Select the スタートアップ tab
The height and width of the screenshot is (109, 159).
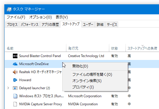71,24
